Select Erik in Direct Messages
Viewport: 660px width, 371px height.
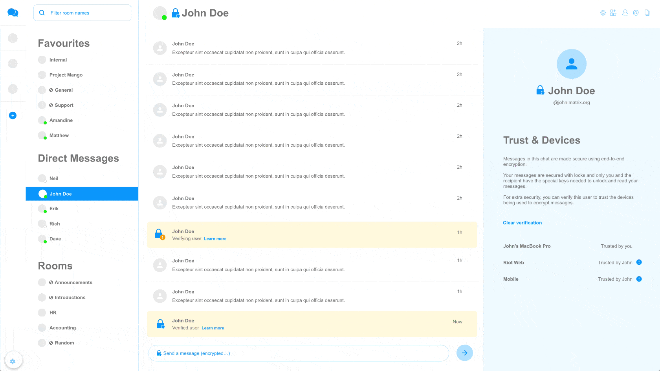54,209
